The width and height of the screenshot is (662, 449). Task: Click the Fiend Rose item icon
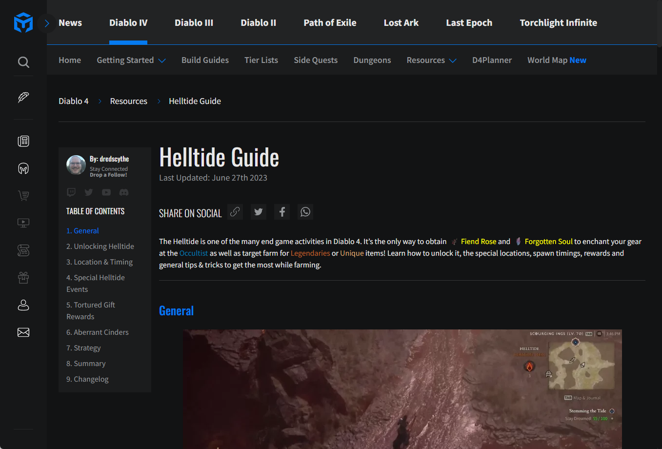point(455,242)
